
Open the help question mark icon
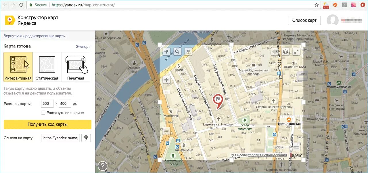pos(103,166)
